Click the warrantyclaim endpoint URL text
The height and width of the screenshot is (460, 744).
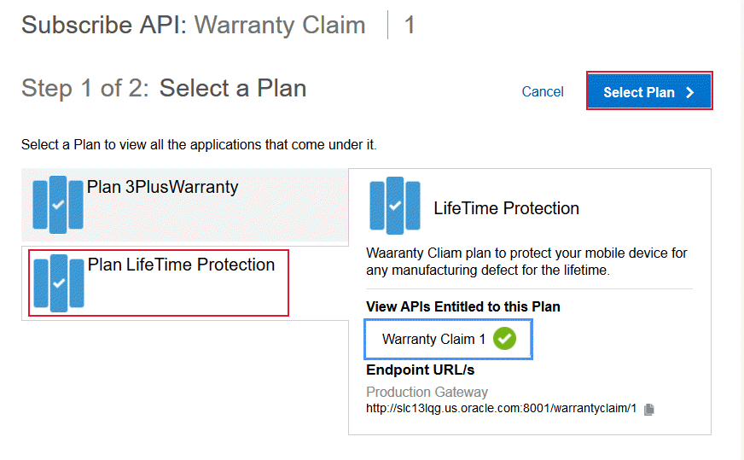(502, 408)
